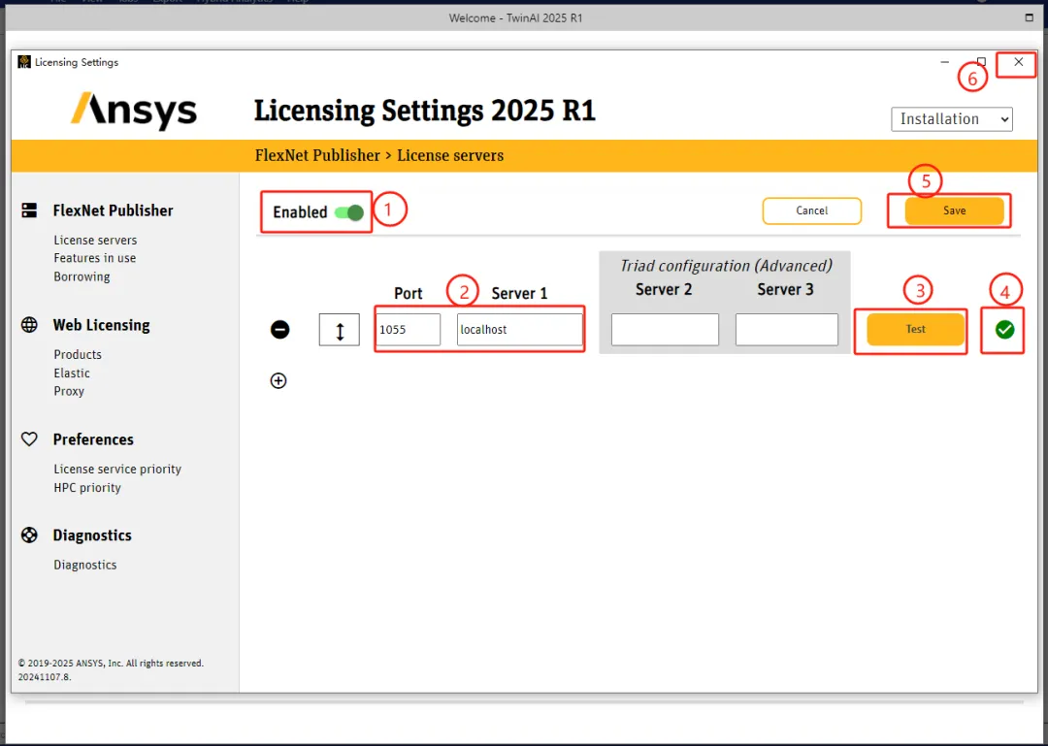Open the Borrowing page

click(82, 276)
